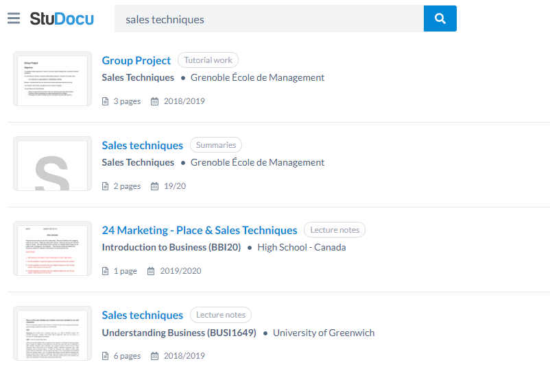The image size is (550, 371).
Task: Click pages icon beside '1 page'
Action: [x=105, y=271]
